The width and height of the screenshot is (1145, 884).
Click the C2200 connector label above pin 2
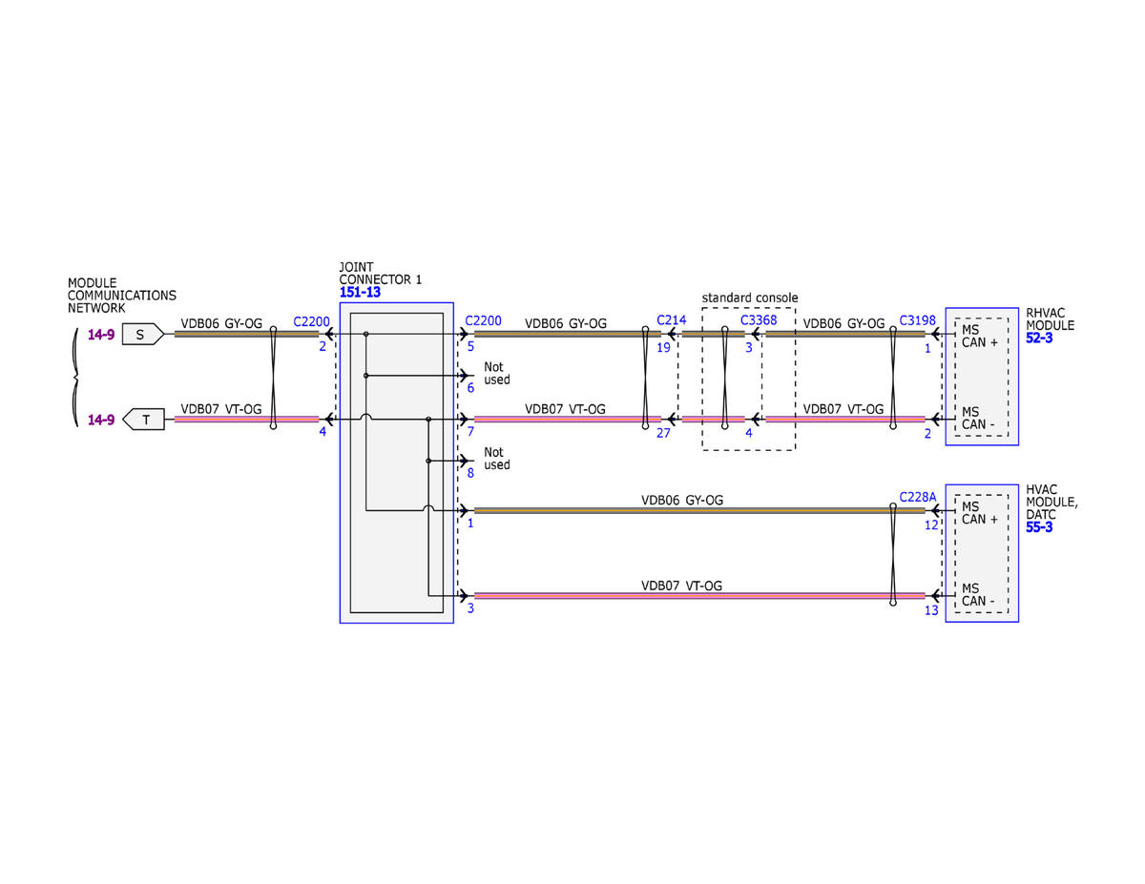coord(312,321)
